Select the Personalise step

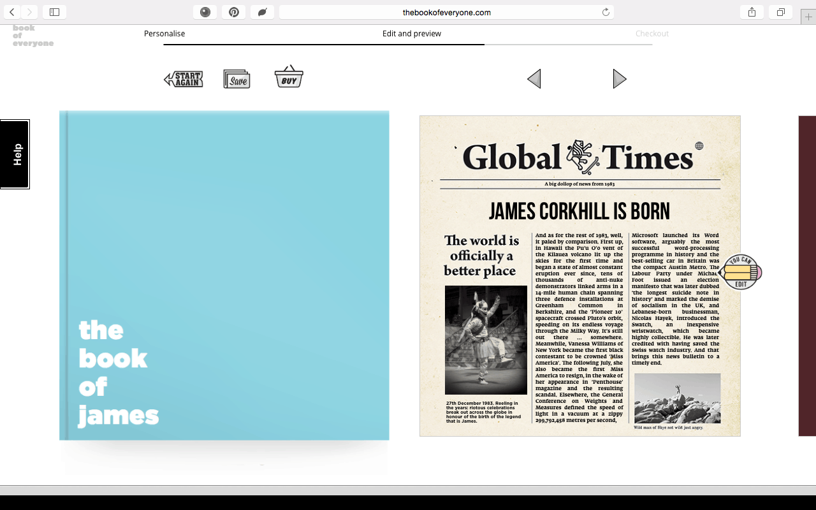coord(164,34)
